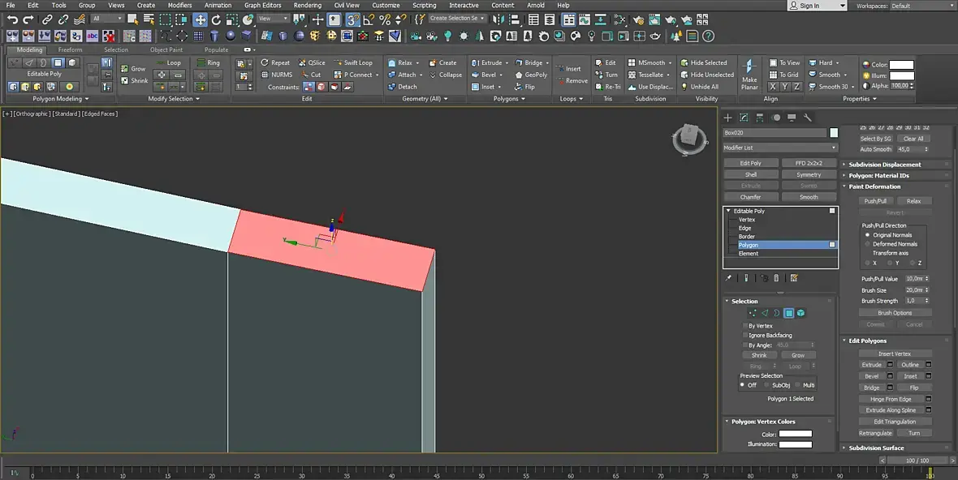Switch to the Freeform ribbon tab
The width and height of the screenshot is (958, 480).
click(70, 49)
